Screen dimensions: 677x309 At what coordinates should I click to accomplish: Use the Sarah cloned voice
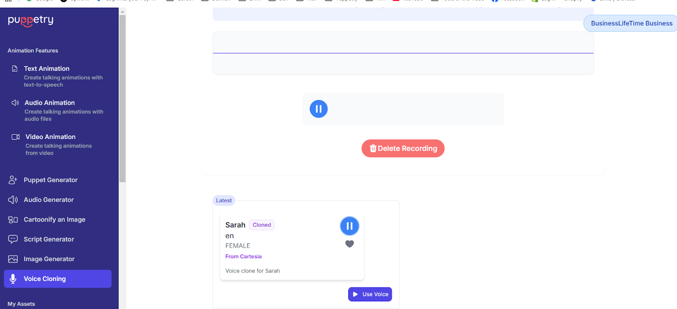coord(370,294)
